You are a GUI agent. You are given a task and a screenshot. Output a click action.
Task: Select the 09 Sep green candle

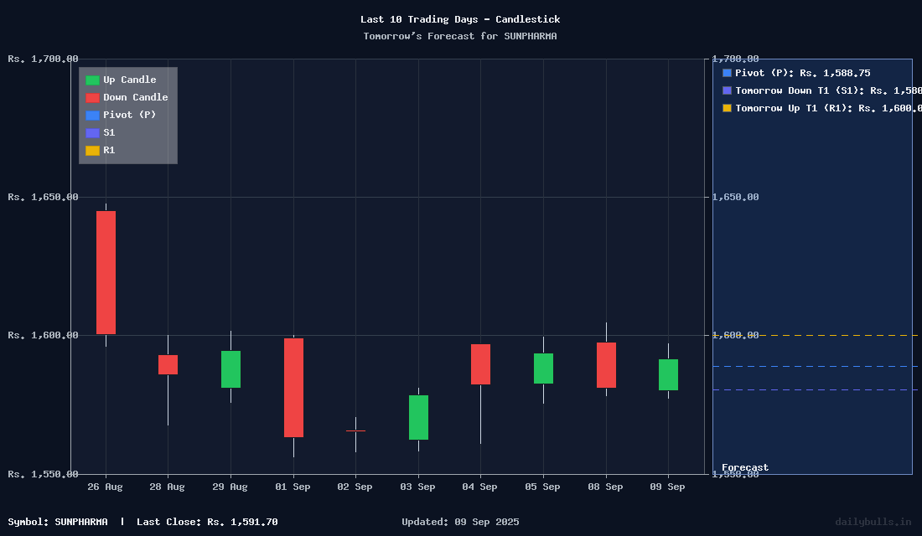(x=669, y=374)
